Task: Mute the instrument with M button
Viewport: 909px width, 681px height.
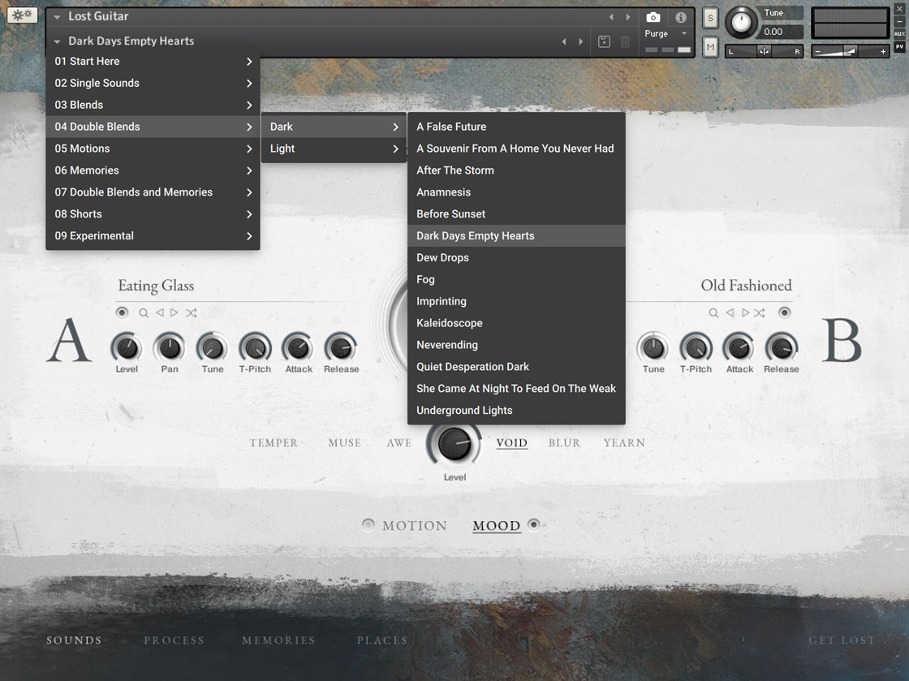Action: 710,48
